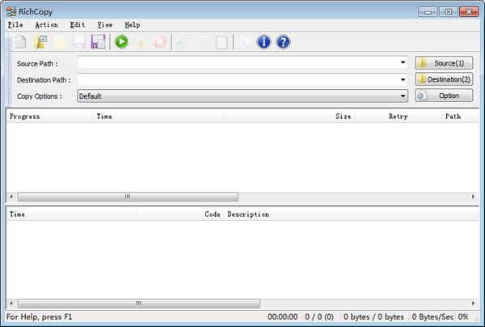This screenshot has width=485, height=327.
Task: Open the File menu
Action: point(15,25)
